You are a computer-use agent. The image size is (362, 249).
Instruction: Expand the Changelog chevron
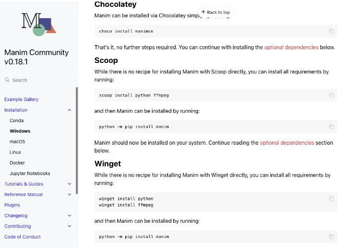70,215
